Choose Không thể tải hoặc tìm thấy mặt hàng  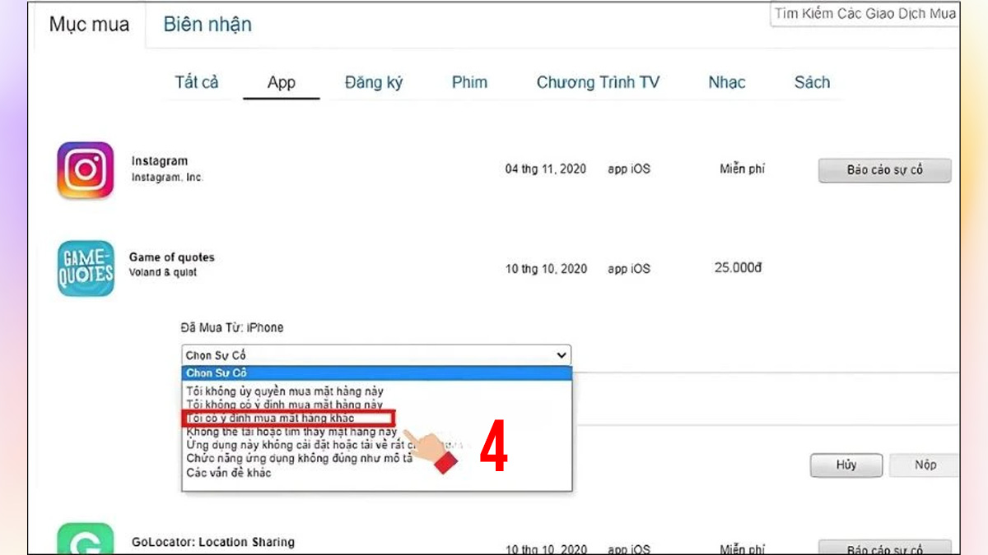(x=292, y=432)
